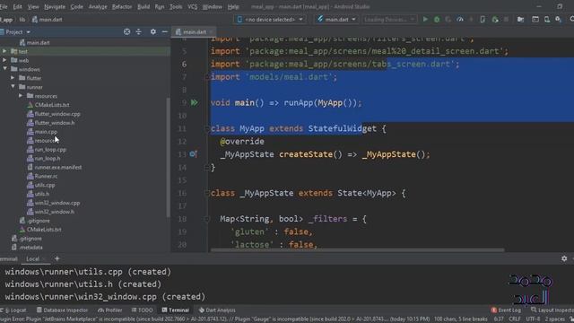Screen dimensions: 574x323
Task: Open the Tools menu
Action: click(x=176, y=6)
